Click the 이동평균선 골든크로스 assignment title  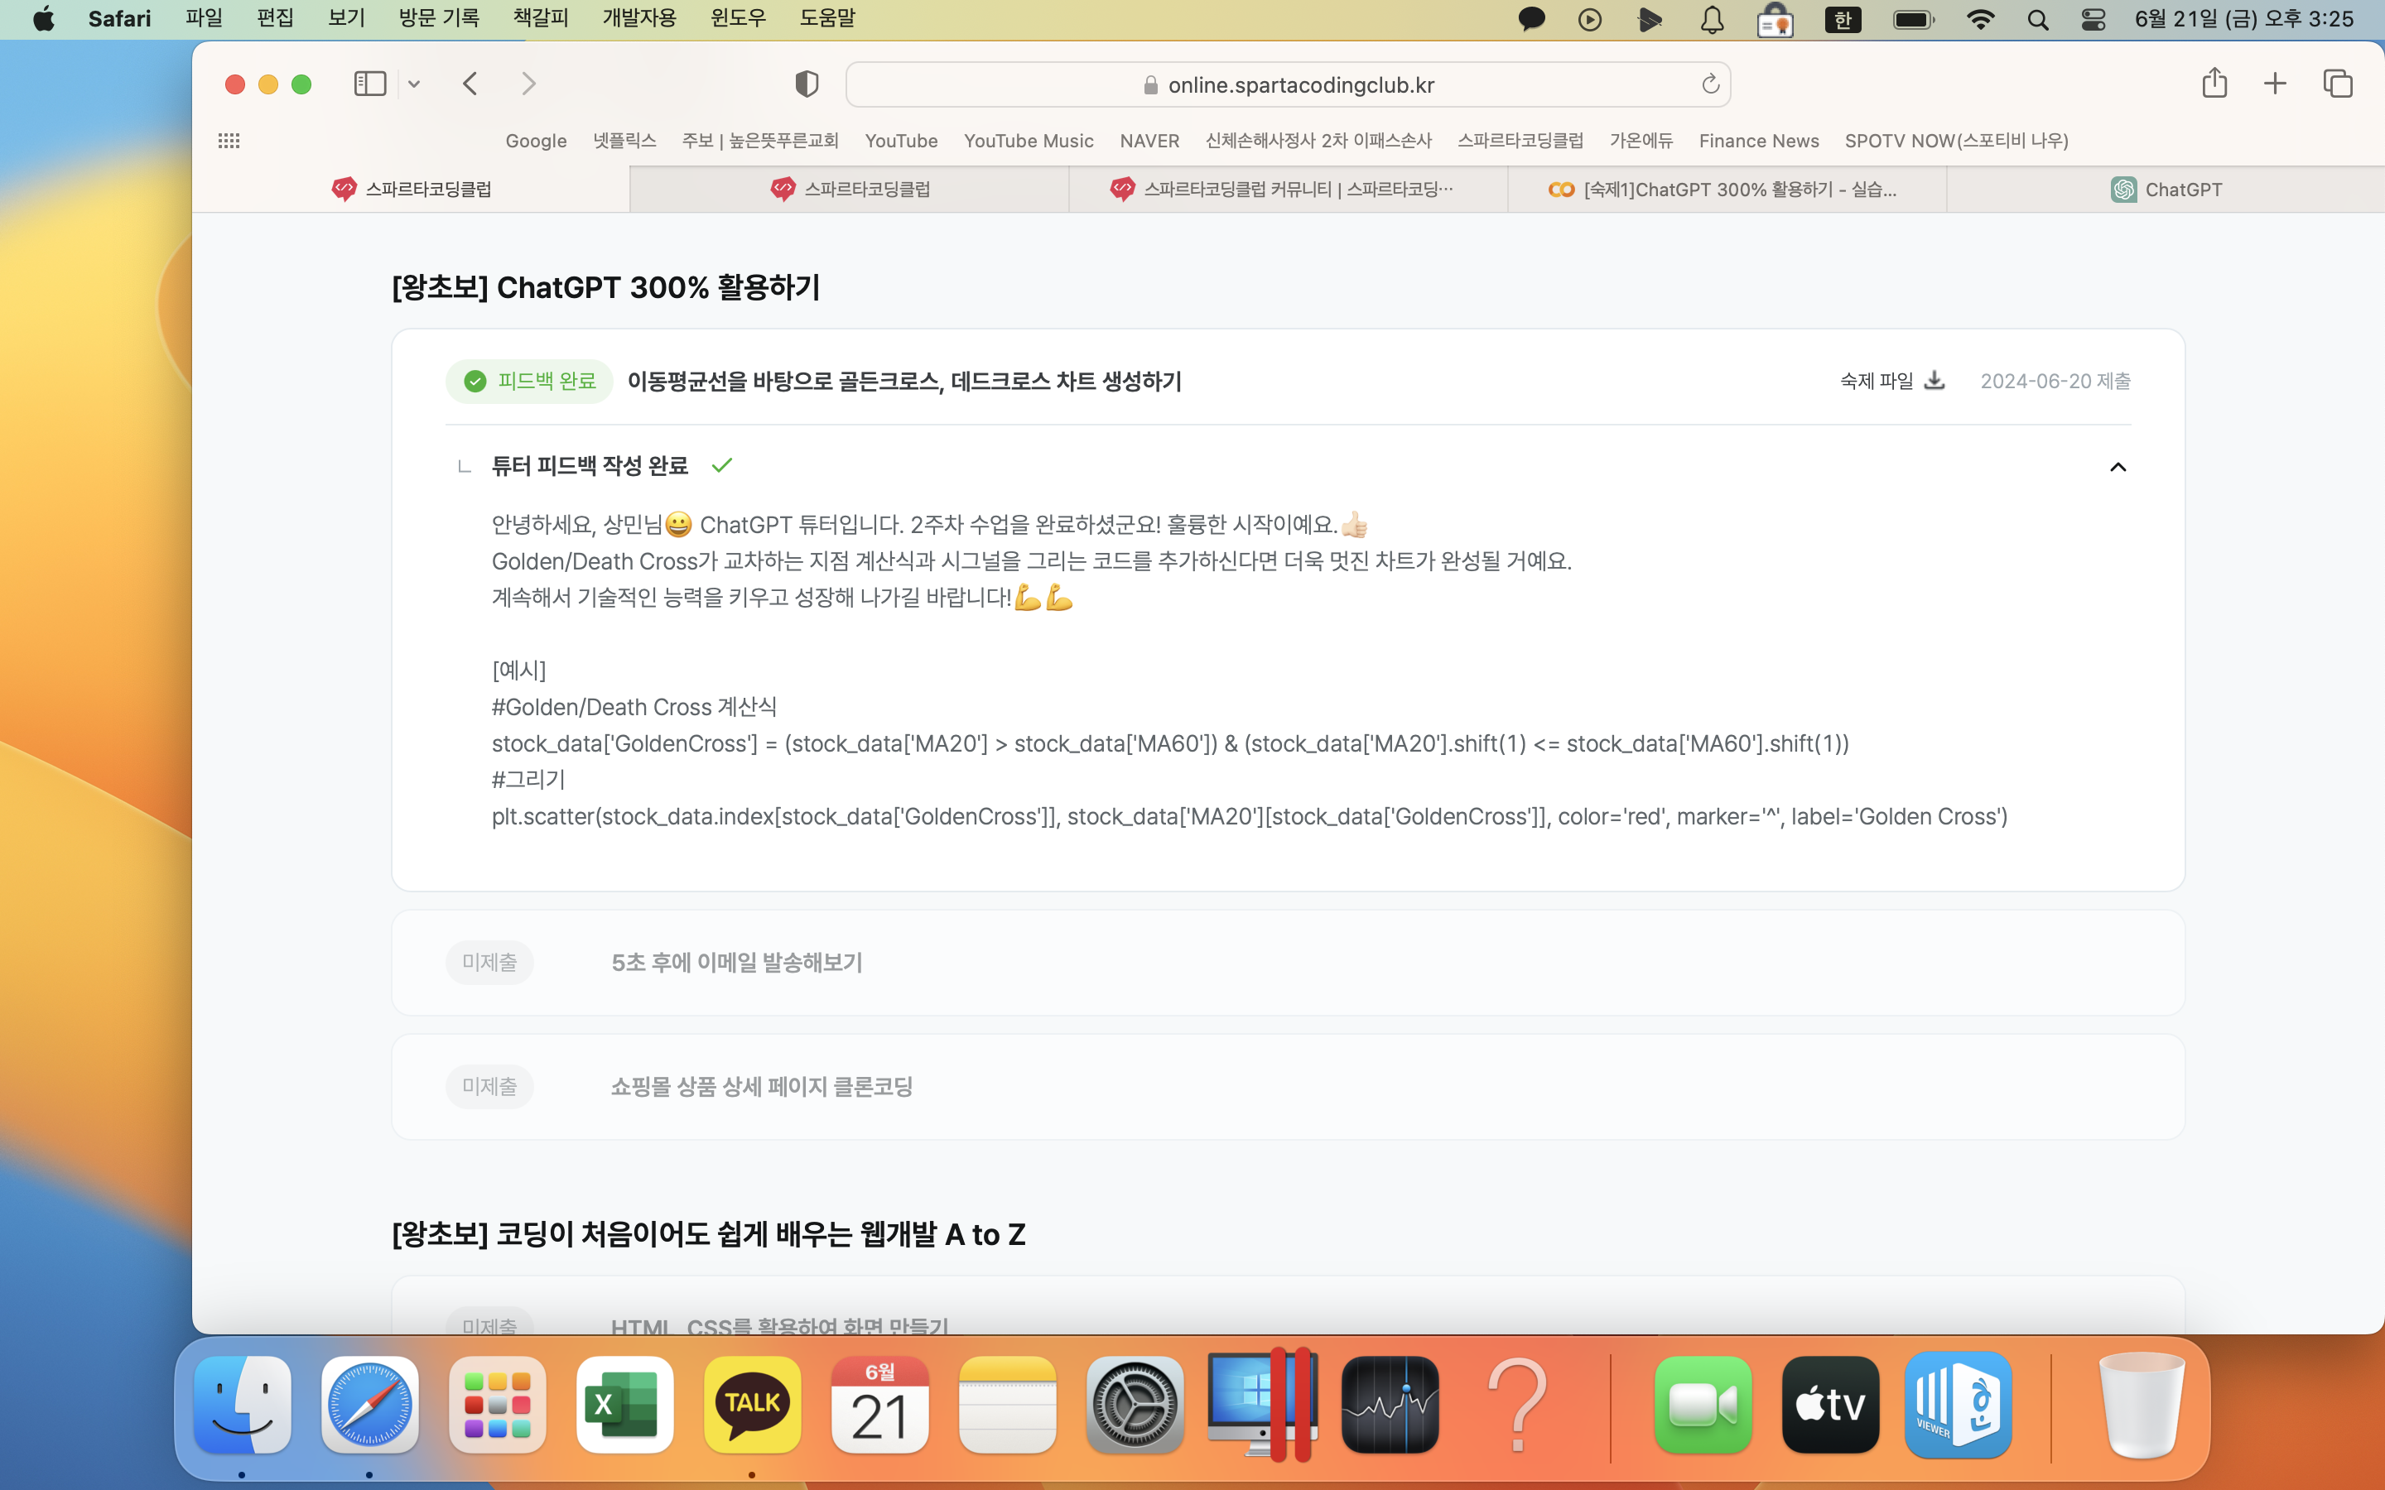[x=904, y=382]
